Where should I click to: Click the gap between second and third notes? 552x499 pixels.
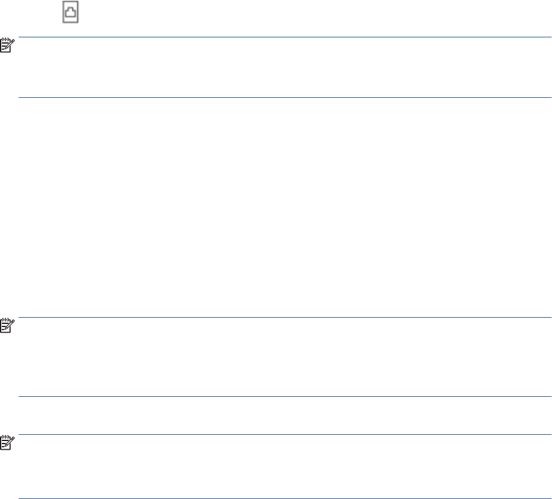tap(285, 416)
